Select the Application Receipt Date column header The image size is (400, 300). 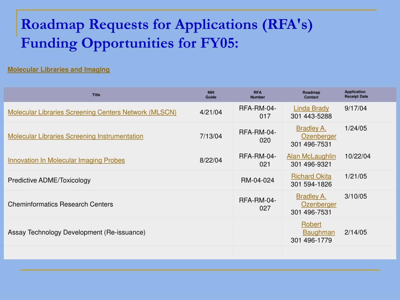click(356, 94)
